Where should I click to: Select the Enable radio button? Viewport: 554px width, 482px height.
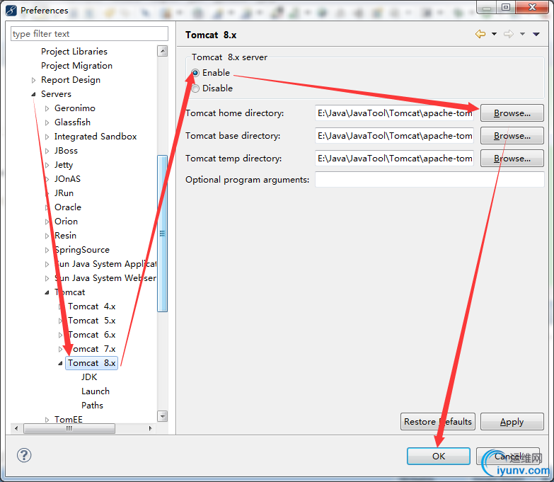pos(195,73)
